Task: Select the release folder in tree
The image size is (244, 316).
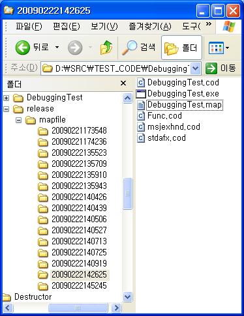Action: (x=40, y=109)
